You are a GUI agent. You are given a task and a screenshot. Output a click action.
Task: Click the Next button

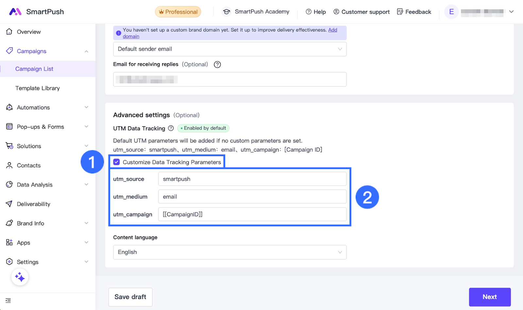point(489,297)
